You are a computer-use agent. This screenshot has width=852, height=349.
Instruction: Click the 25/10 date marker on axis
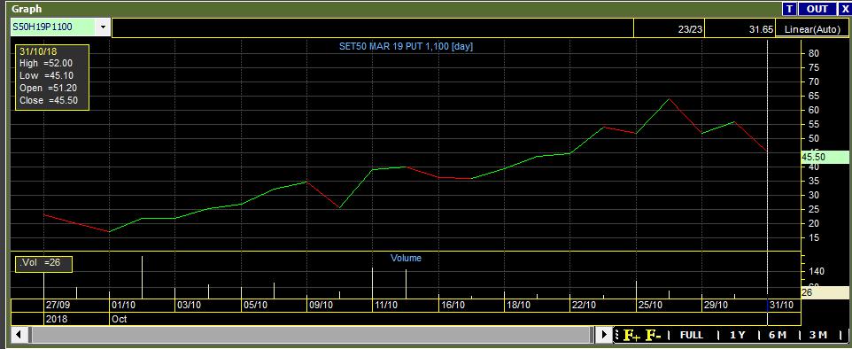point(651,305)
